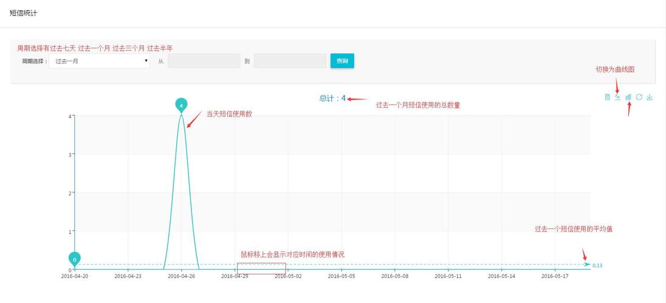Click x-axis date 2016-04-20

(x=74, y=276)
